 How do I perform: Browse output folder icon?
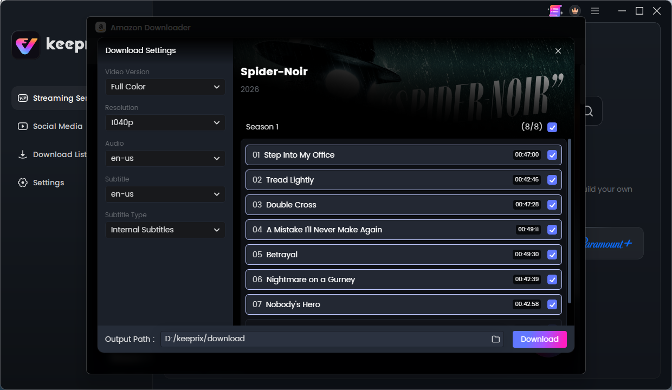495,339
